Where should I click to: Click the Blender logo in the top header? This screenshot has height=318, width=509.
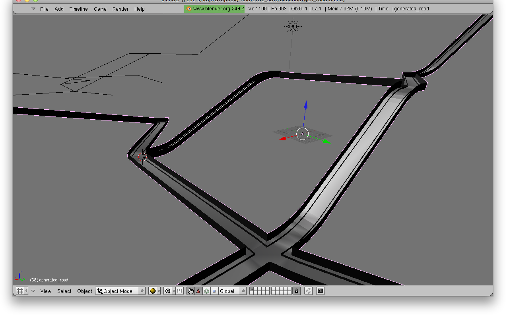(x=189, y=9)
